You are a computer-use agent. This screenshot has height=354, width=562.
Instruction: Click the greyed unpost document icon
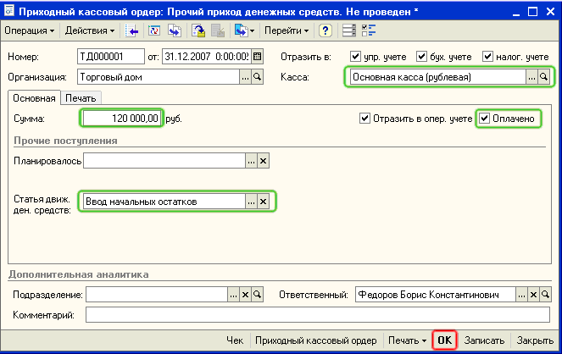pos(218,30)
